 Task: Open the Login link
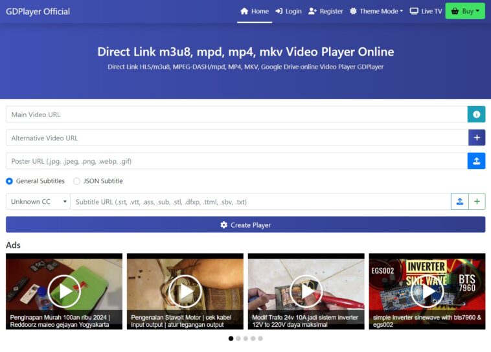[x=288, y=11]
